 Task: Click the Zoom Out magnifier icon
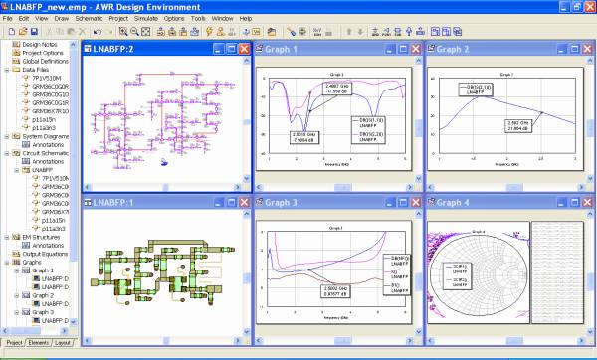click(134, 32)
